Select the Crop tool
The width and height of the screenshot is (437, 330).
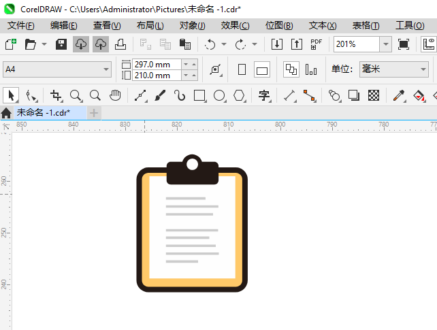pyautogui.click(x=56, y=95)
